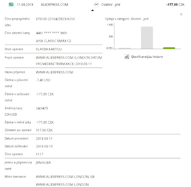Click the Zůstatek po operaci label
The image size is (191, 187).
pyautogui.click(x=18, y=130)
